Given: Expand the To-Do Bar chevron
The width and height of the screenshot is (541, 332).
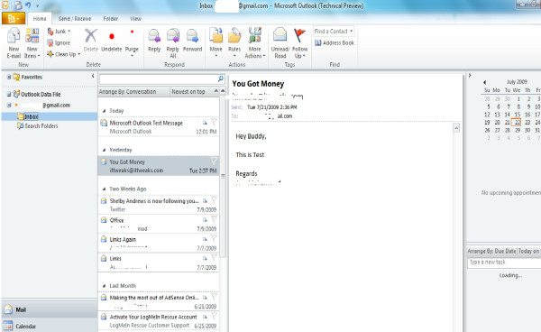Looking at the screenshot, I should [x=469, y=75].
